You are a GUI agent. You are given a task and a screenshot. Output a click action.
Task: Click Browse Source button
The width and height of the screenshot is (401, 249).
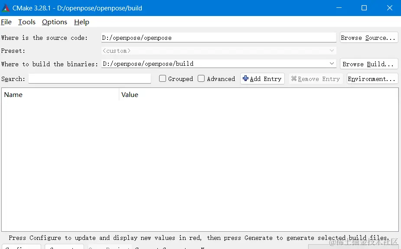tap(368, 38)
